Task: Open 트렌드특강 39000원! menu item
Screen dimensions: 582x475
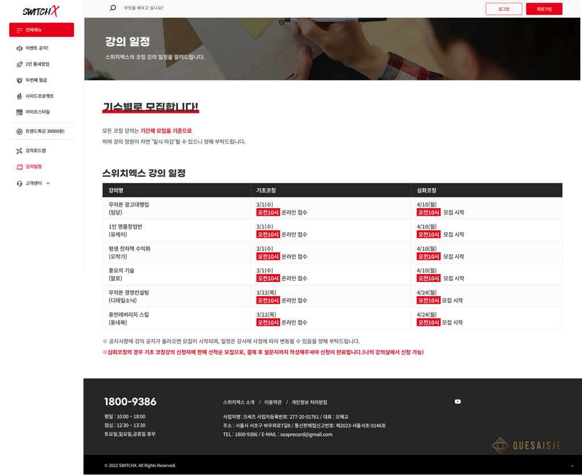Action: [x=45, y=131]
